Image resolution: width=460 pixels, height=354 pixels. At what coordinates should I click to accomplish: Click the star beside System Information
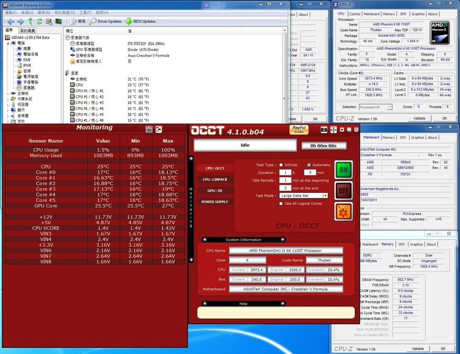coord(205,239)
